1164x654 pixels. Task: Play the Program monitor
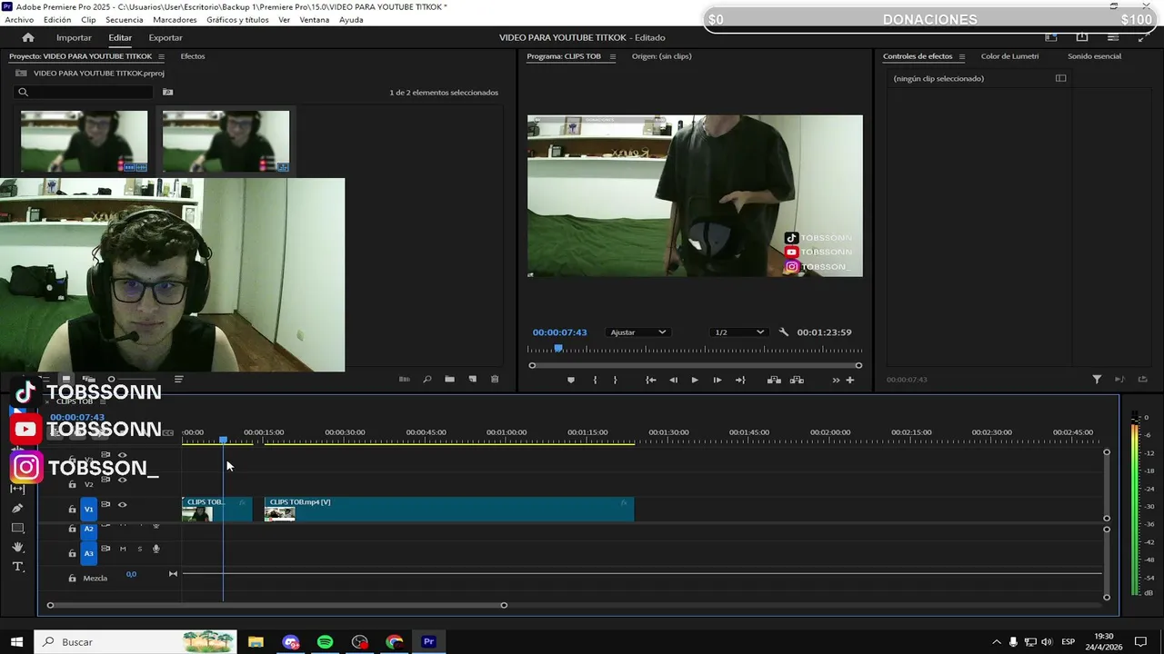pyautogui.click(x=695, y=380)
